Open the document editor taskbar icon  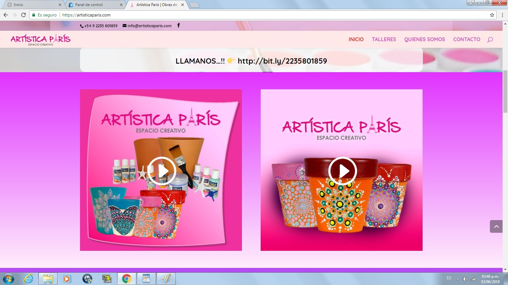146,279
